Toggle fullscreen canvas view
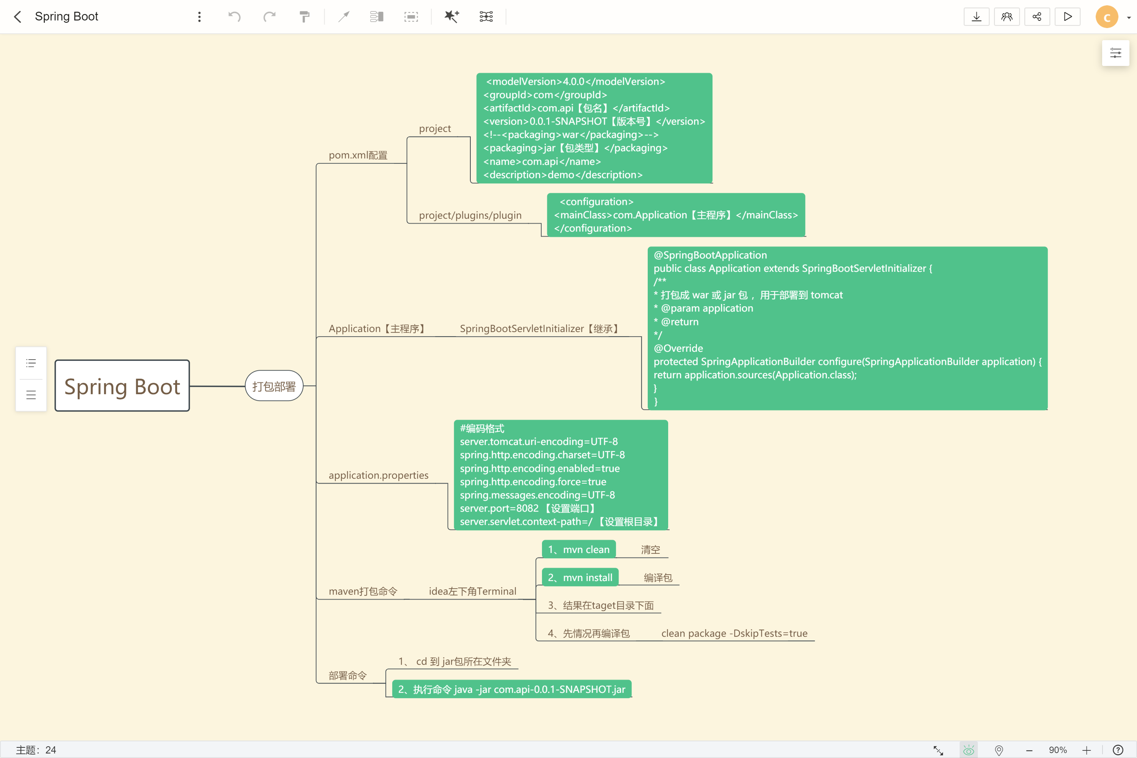Image resolution: width=1137 pixels, height=758 pixels. pos(938,750)
